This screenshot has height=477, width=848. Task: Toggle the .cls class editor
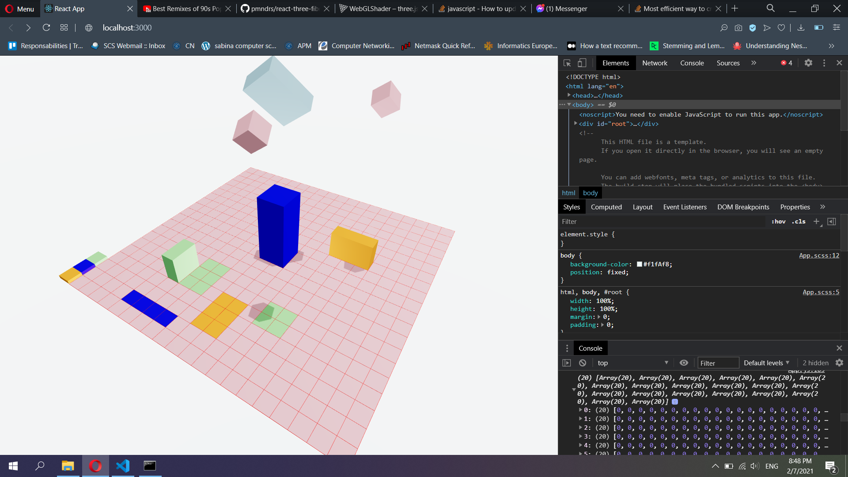(799, 222)
